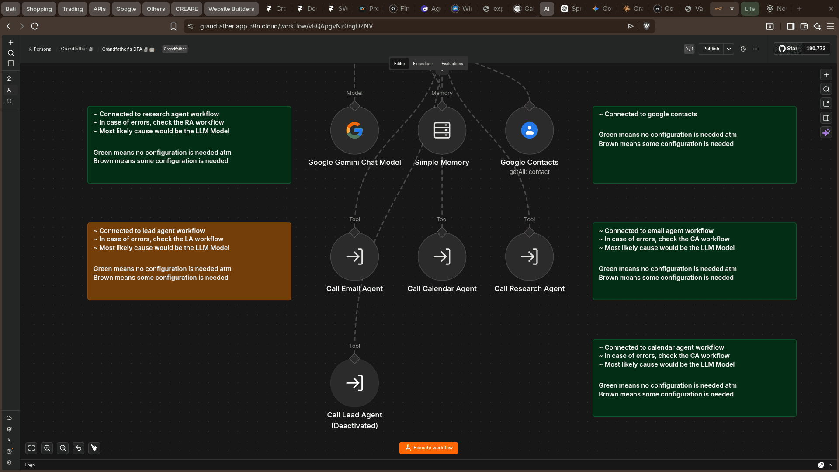Open the Google Gemini Chat Model node
839x472 pixels.
tap(354, 130)
